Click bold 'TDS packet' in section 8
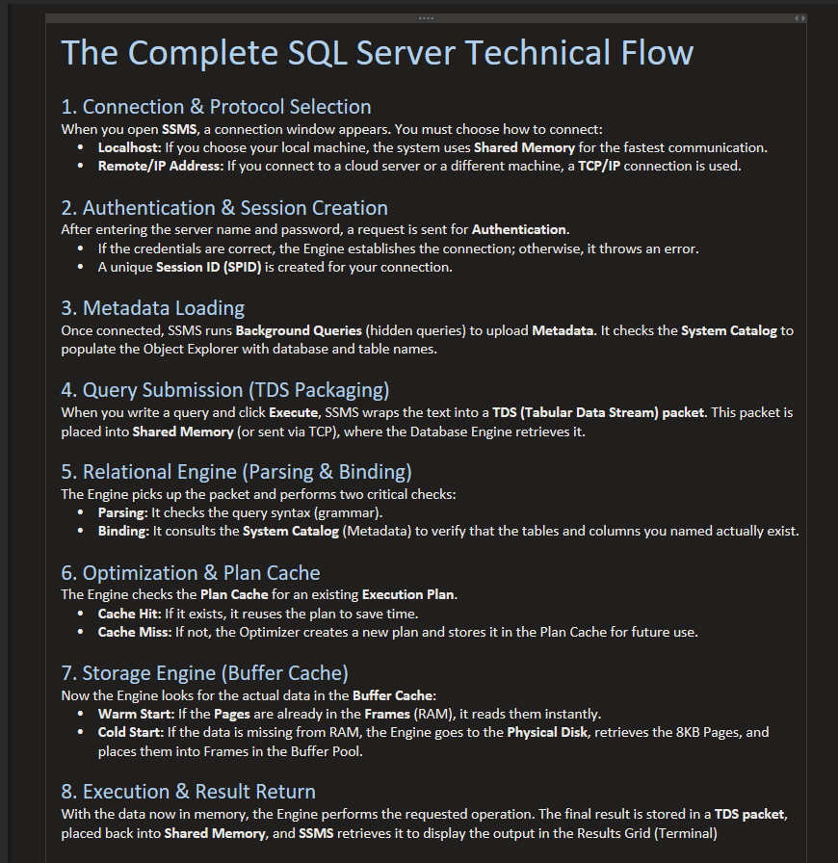This screenshot has width=838, height=863. (x=750, y=814)
